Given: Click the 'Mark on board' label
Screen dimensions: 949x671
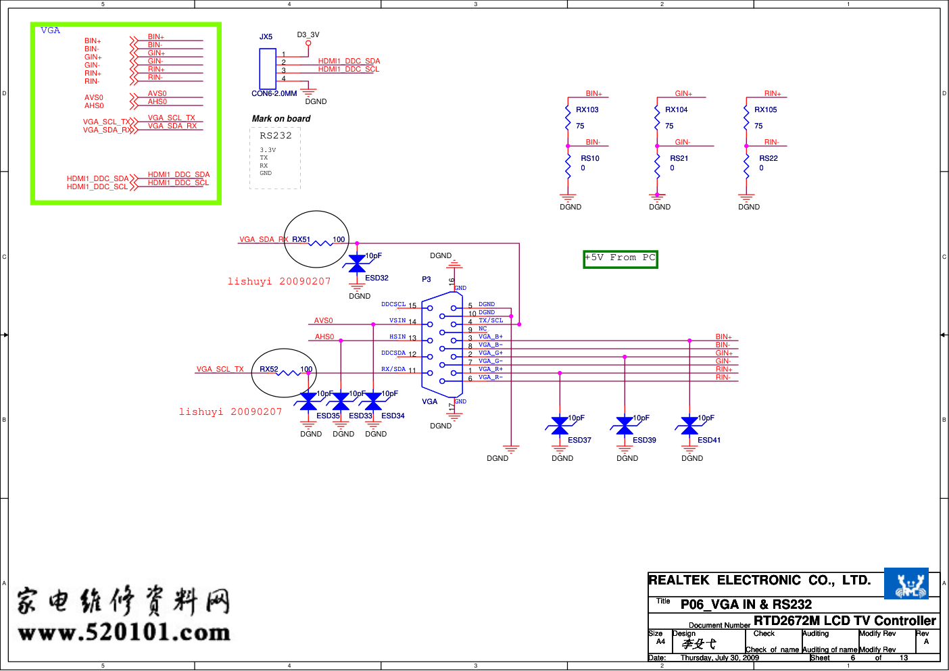Looking at the screenshot, I should (x=281, y=119).
